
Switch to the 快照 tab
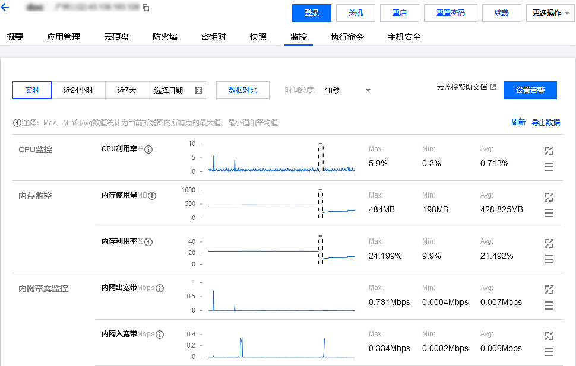click(x=258, y=37)
